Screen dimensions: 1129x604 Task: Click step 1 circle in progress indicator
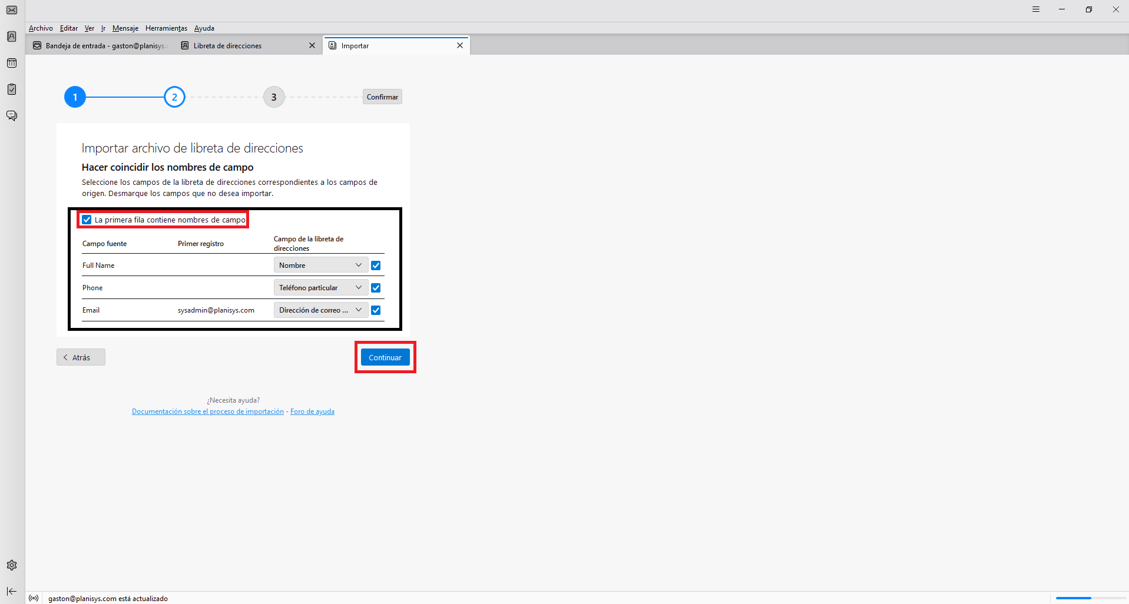point(75,97)
